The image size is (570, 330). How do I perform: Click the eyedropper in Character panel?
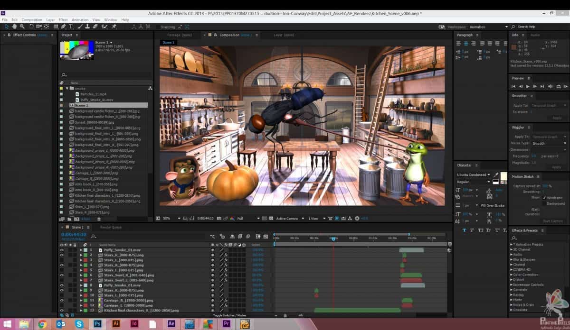[x=497, y=175]
